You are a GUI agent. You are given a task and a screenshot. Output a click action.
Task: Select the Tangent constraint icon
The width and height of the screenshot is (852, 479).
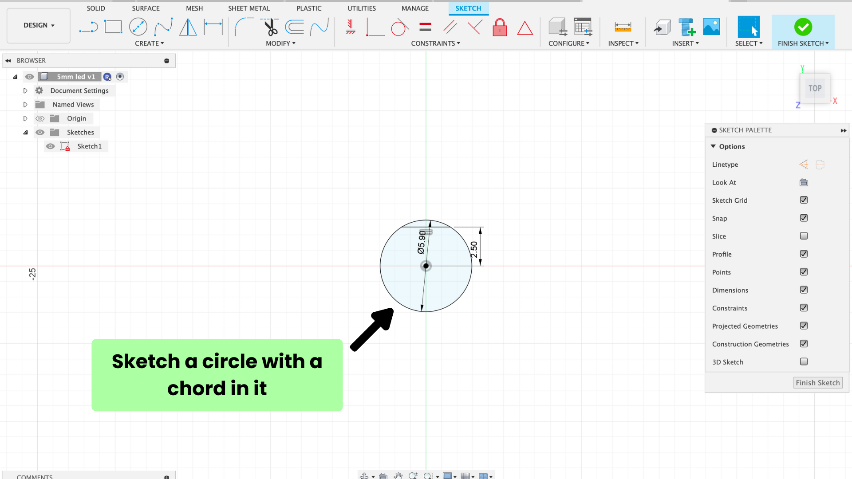point(399,27)
